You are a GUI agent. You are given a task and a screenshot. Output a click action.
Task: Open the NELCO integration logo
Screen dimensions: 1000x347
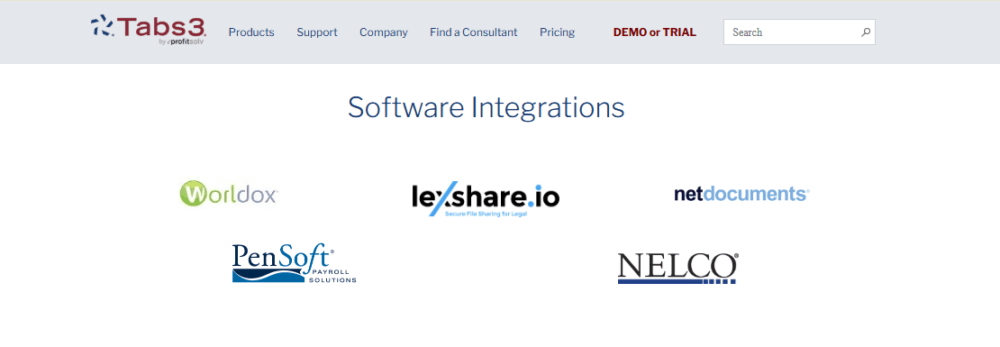(x=678, y=268)
